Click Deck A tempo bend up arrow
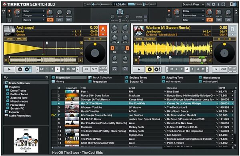This screenshot has width=240, height=156. coord(100,39)
